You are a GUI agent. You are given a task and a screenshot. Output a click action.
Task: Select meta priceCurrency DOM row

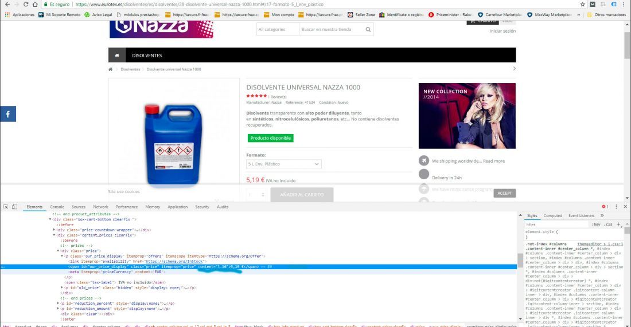[258, 271]
